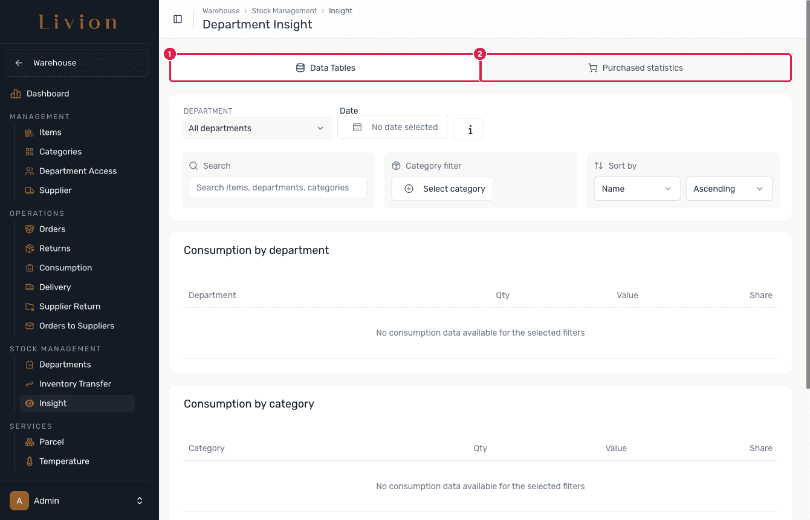This screenshot has height=520, width=810.
Task: Click the Supplier truck icon
Action: 30,190
